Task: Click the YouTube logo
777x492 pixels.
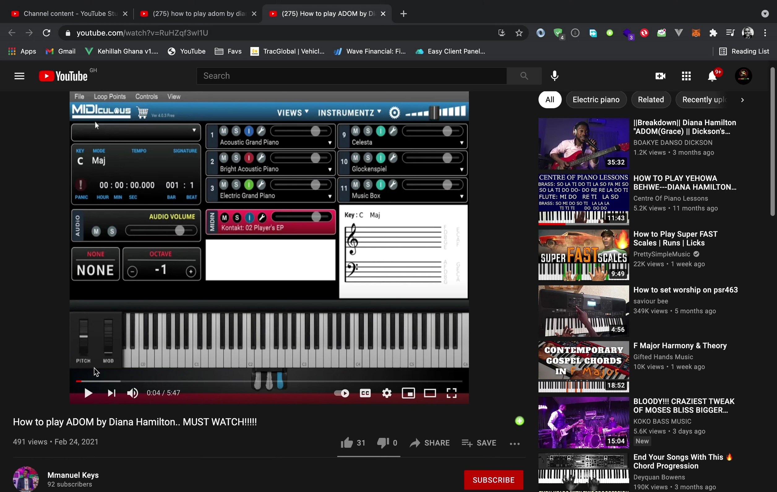Action: pyautogui.click(x=63, y=76)
